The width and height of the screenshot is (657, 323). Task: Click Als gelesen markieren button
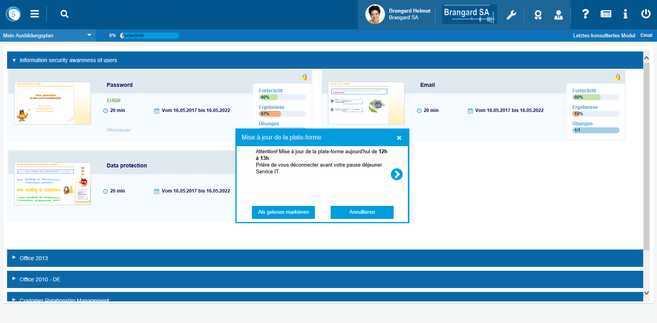pos(283,212)
